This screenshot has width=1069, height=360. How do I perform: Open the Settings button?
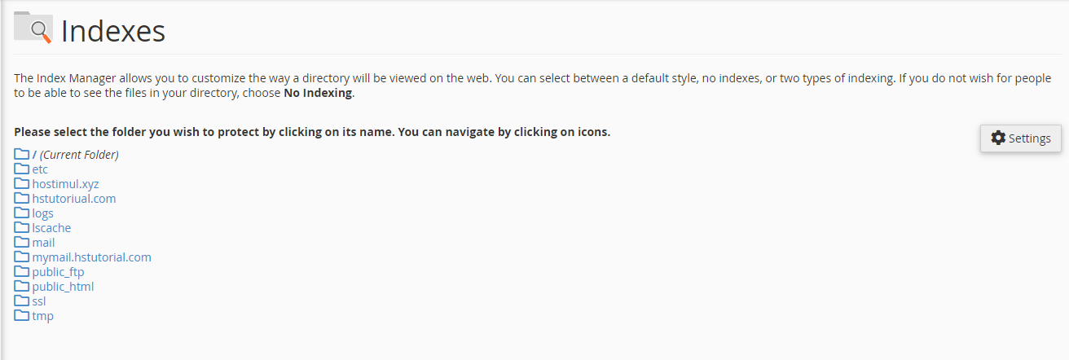1020,138
